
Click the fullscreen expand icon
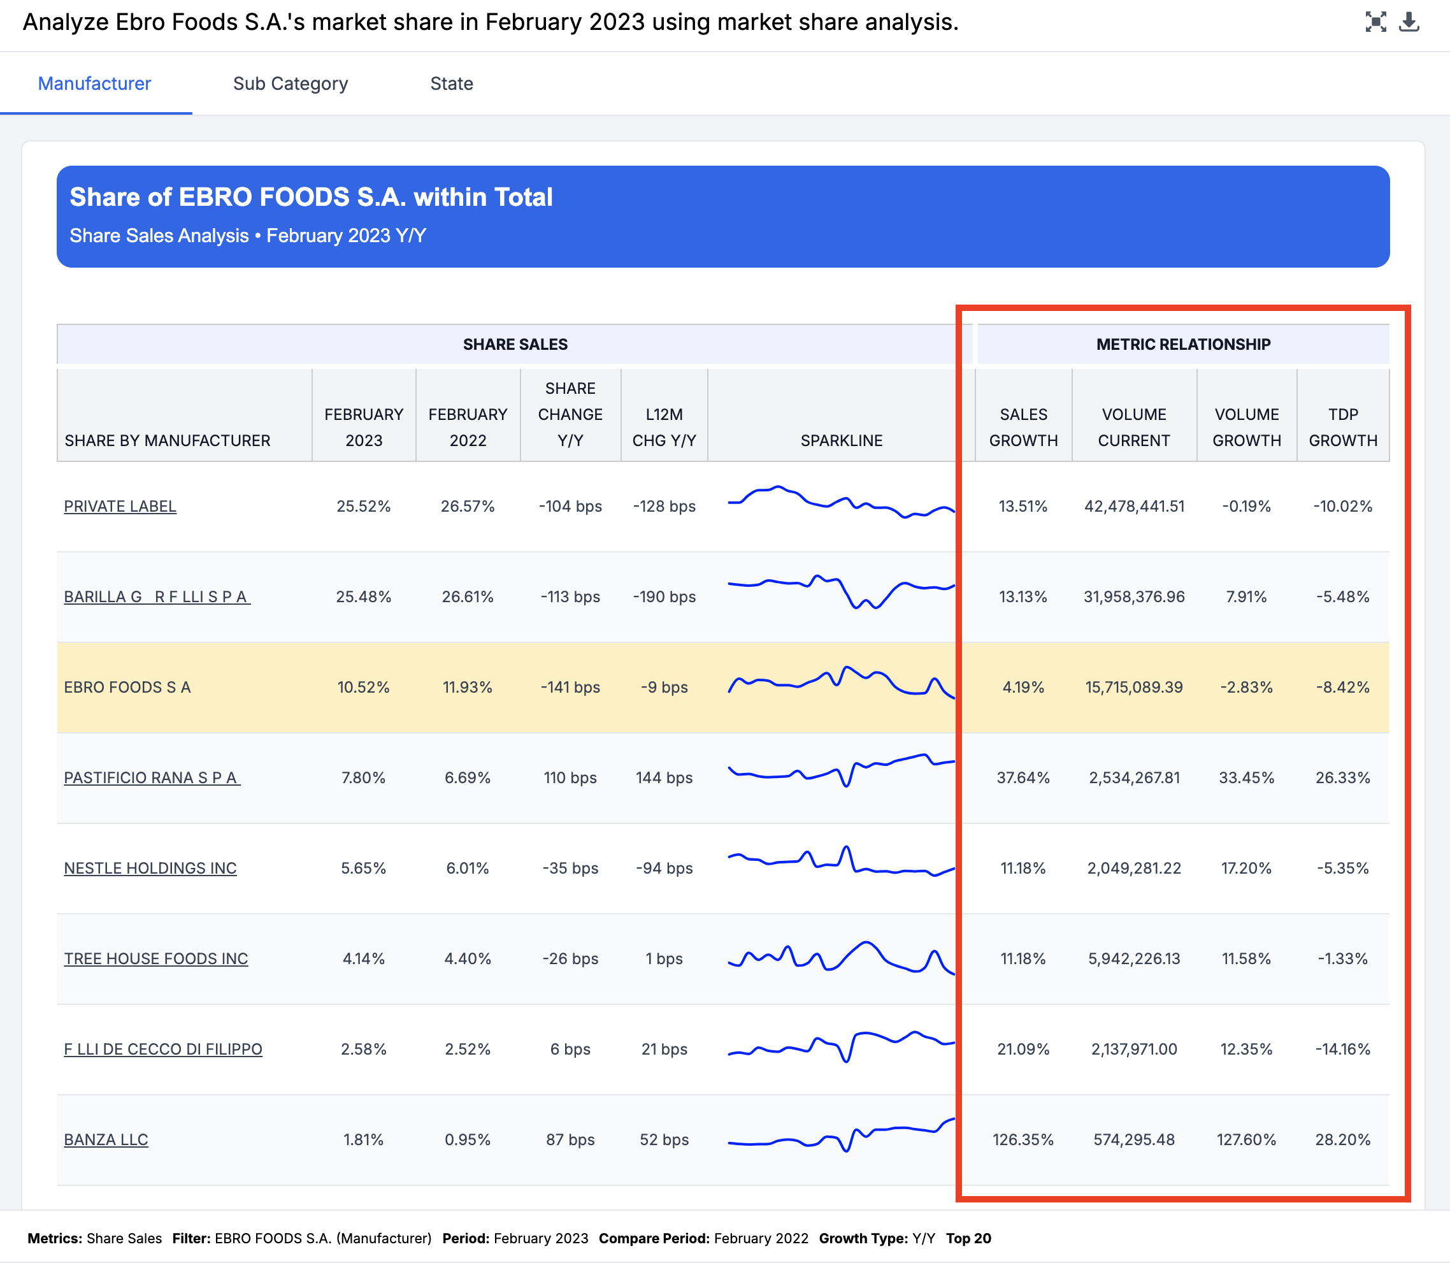click(1375, 22)
